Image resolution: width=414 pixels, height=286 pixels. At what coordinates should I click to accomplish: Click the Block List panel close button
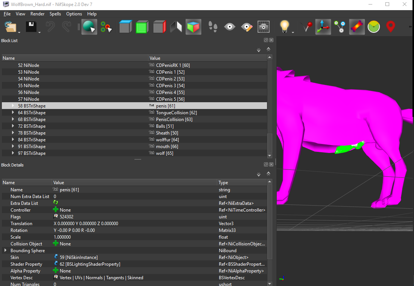[x=271, y=40]
